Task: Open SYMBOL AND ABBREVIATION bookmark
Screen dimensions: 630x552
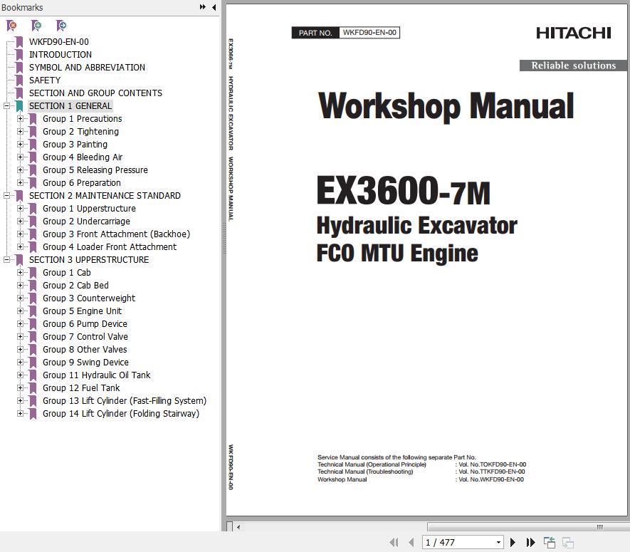Action: click(87, 68)
